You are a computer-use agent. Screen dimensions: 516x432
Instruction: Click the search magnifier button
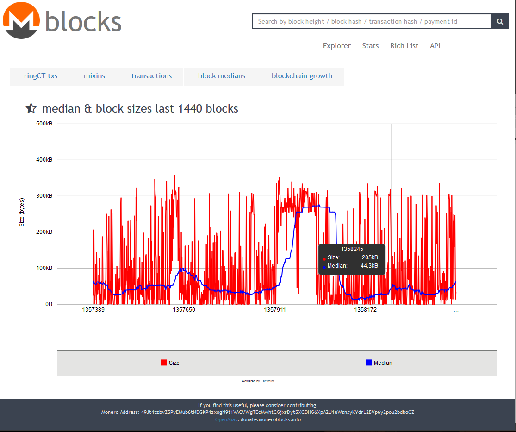pos(499,21)
